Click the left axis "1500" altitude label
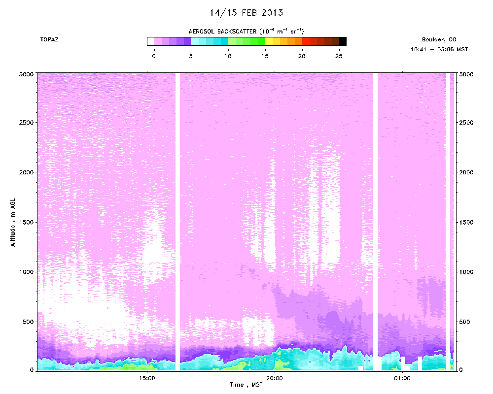The image size is (493, 394). click(27, 222)
